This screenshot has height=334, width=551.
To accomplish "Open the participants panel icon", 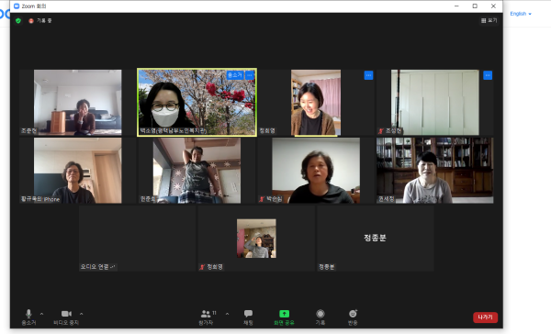I will (206, 314).
